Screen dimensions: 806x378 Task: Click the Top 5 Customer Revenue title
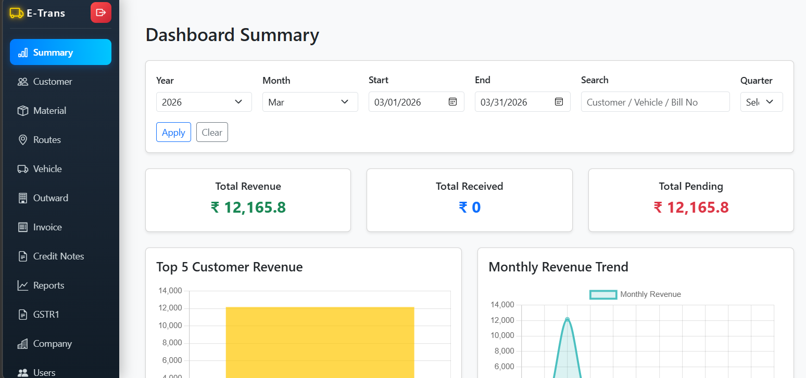click(x=230, y=267)
